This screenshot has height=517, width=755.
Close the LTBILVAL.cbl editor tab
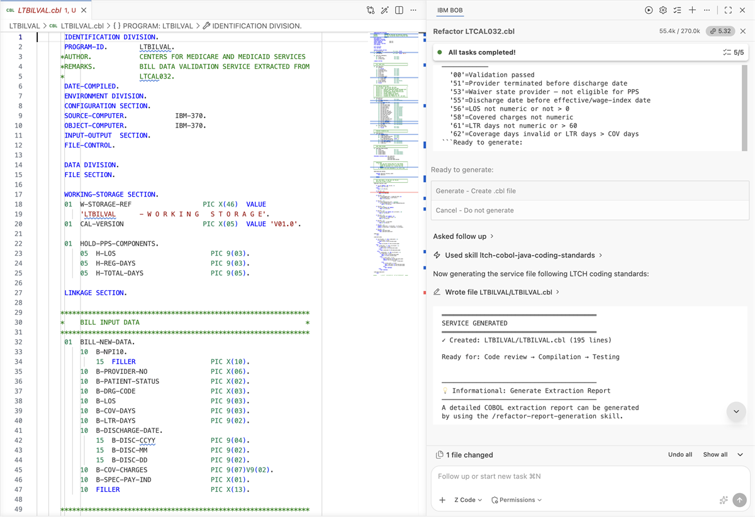[84, 10]
